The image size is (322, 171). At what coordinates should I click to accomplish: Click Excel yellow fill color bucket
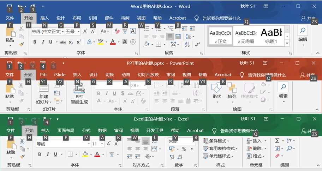(x=85, y=154)
